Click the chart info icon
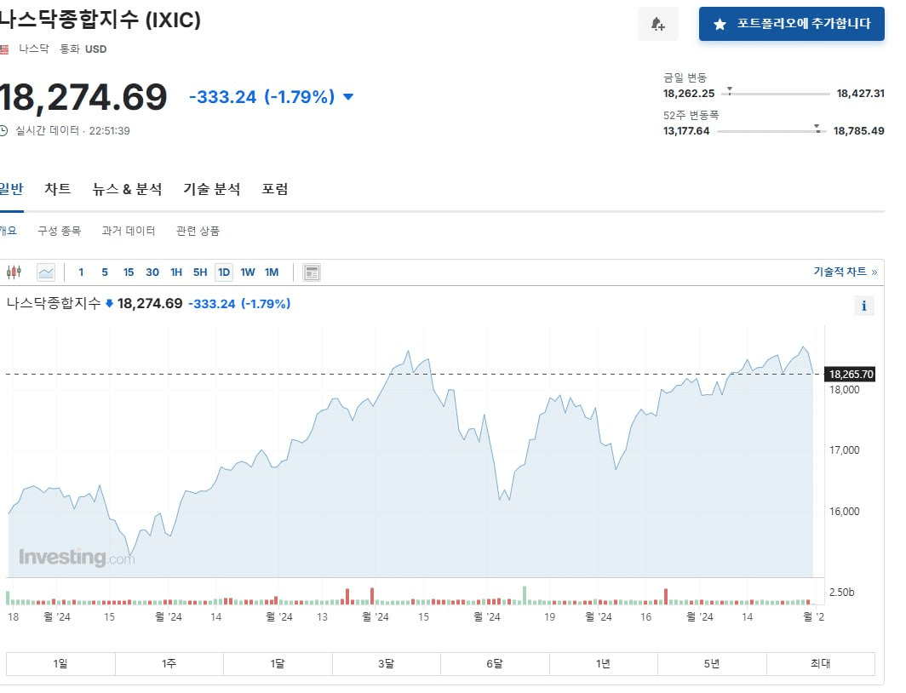Image resolution: width=906 pixels, height=693 pixels. pos(863,306)
